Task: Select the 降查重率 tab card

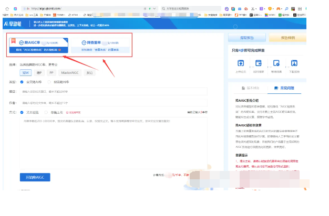Action: point(100,45)
